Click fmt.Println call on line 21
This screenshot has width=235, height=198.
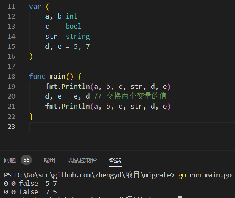[x=108, y=107]
